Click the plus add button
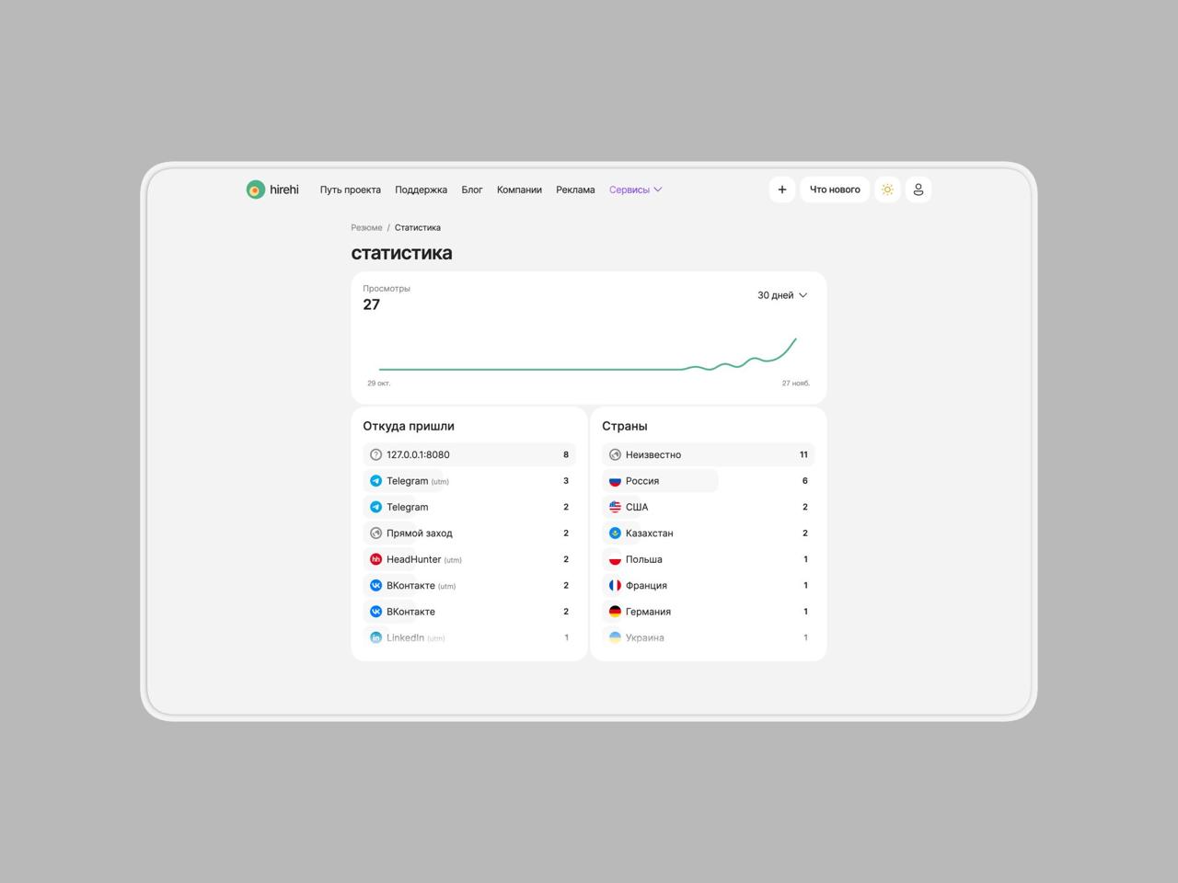 (x=781, y=189)
